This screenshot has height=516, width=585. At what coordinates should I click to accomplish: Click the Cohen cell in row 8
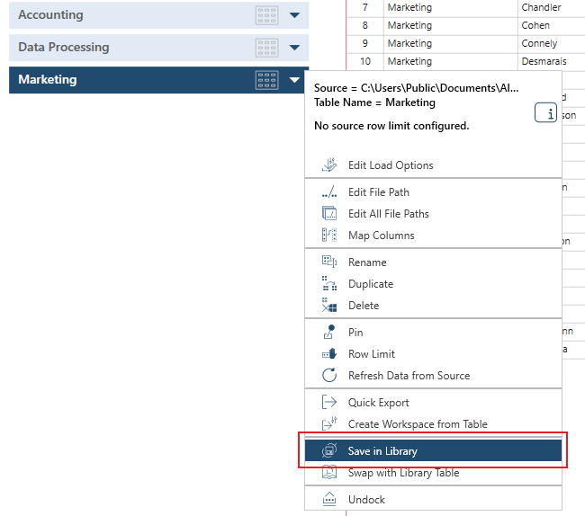click(x=551, y=26)
